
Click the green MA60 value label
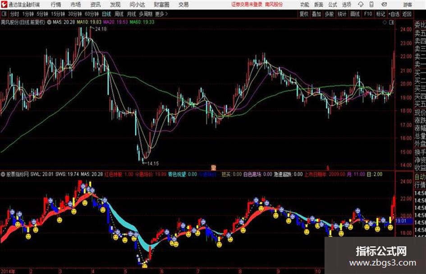click(x=142, y=22)
